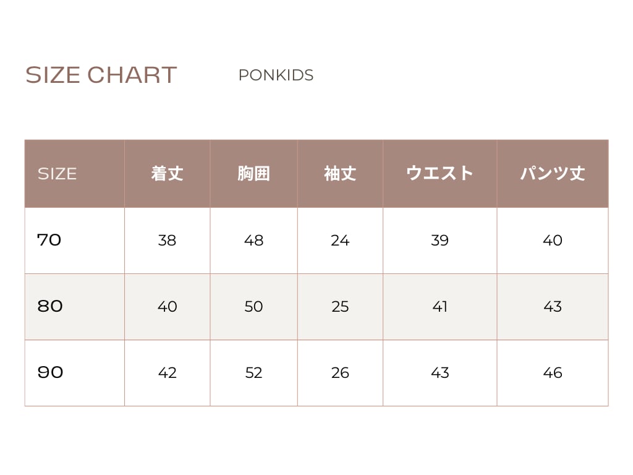The width and height of the screenshot is (633, 475).
Task: Click the 24 value under 袖丈
Action: (x=340, y=241)
